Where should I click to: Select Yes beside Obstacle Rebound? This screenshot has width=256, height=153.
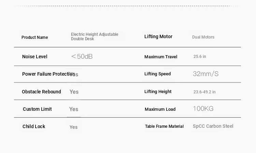[74, 92]
